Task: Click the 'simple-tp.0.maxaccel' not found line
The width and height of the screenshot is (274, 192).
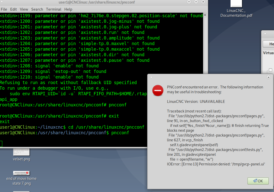Action: pos(80,49)
